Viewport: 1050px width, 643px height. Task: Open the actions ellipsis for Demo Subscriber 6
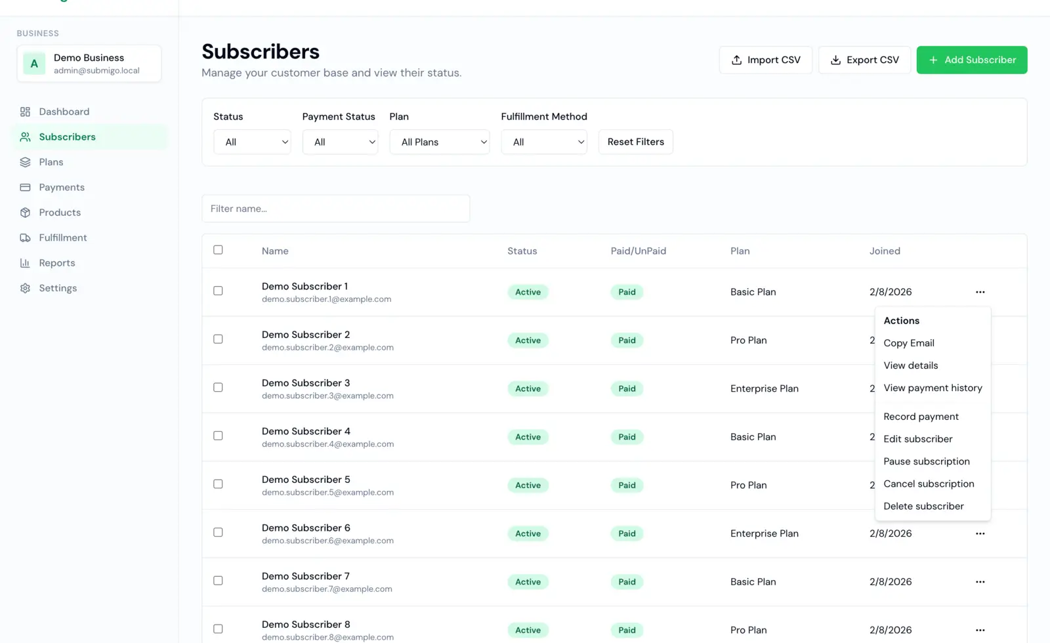[980, 533]
